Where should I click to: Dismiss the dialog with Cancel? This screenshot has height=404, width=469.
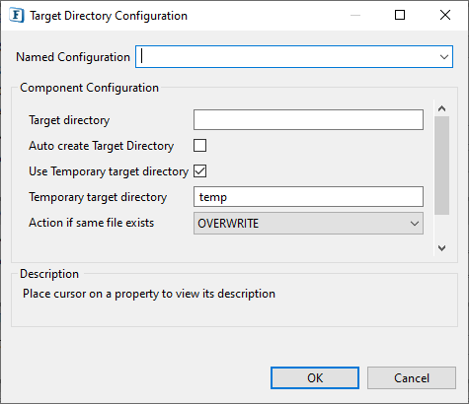point(412,378)
